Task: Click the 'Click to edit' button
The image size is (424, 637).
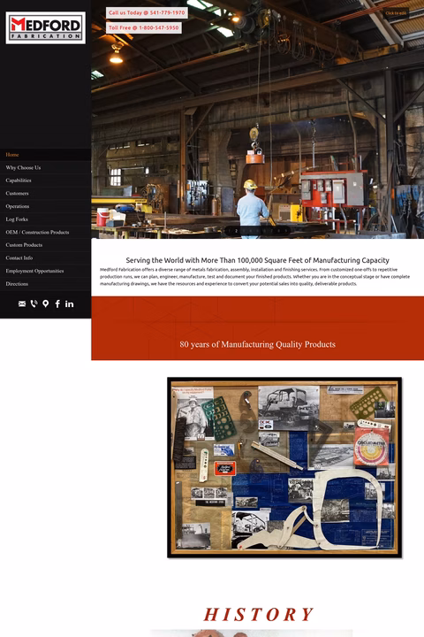Action: [x=396, y=13]
